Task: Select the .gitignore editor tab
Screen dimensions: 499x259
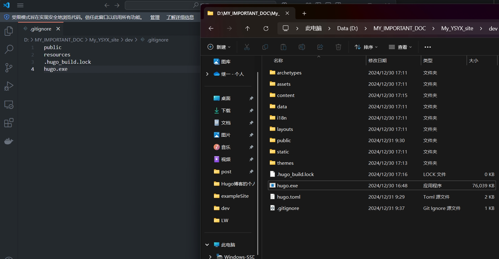Action: 41,29
